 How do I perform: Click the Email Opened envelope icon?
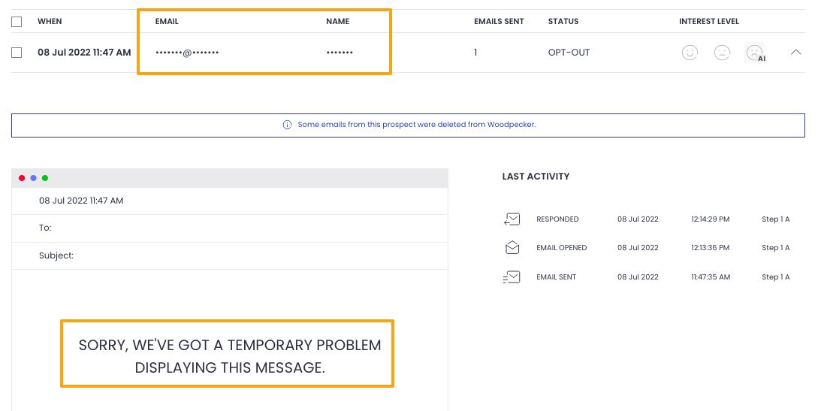point(512,248)
